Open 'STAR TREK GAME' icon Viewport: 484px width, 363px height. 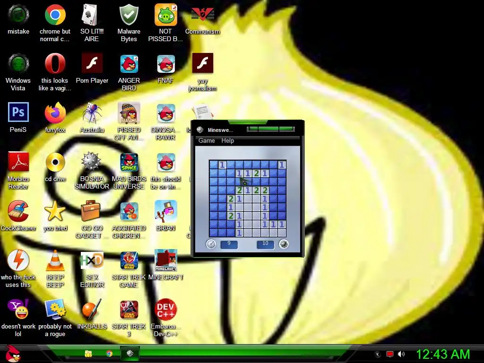point(129,260)
